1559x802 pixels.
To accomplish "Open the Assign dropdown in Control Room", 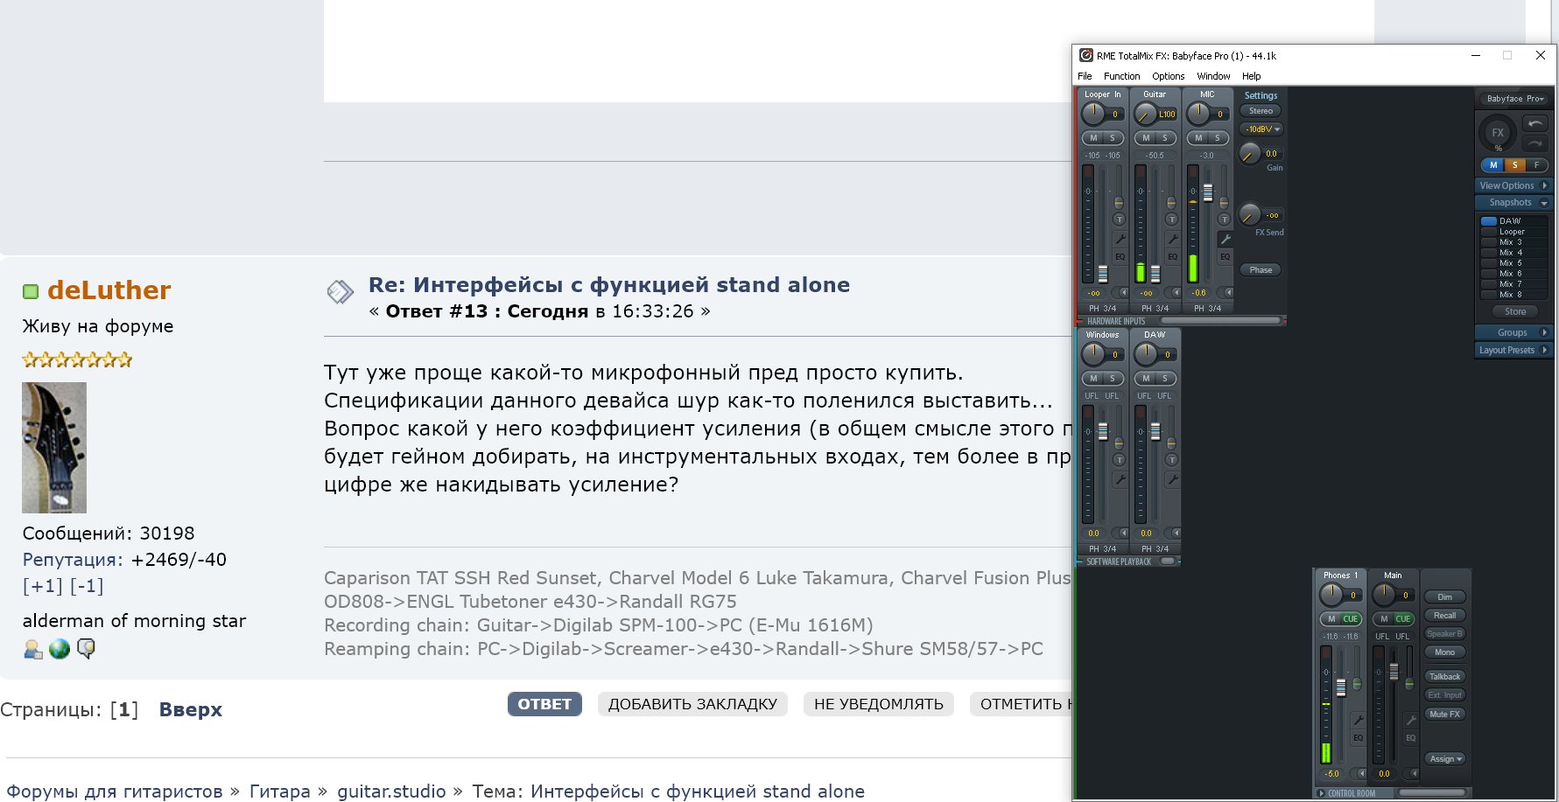I will click(x=1445, y=759).
